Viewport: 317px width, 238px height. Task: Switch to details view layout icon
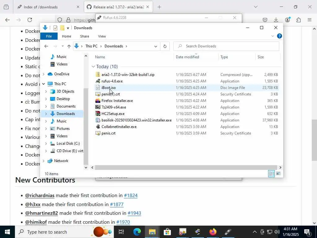271,174
